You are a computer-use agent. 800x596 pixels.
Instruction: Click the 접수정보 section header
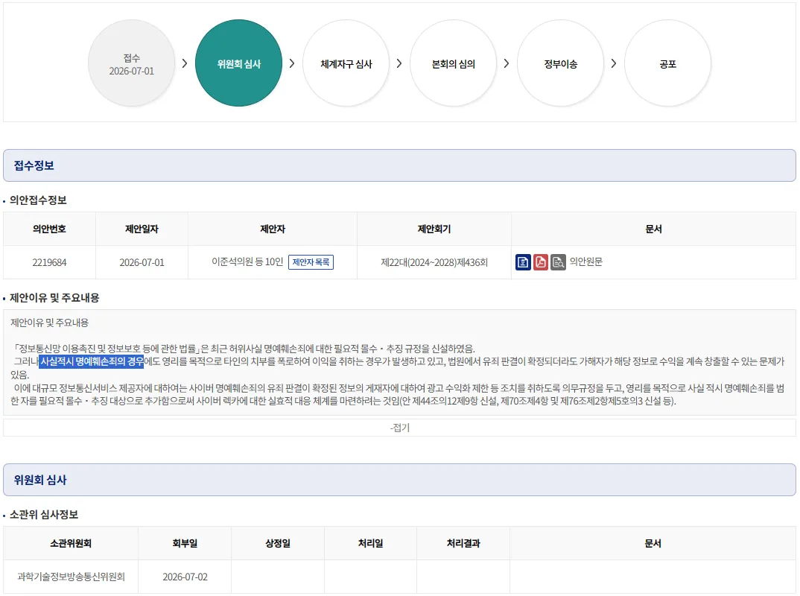tap(399, 165)
